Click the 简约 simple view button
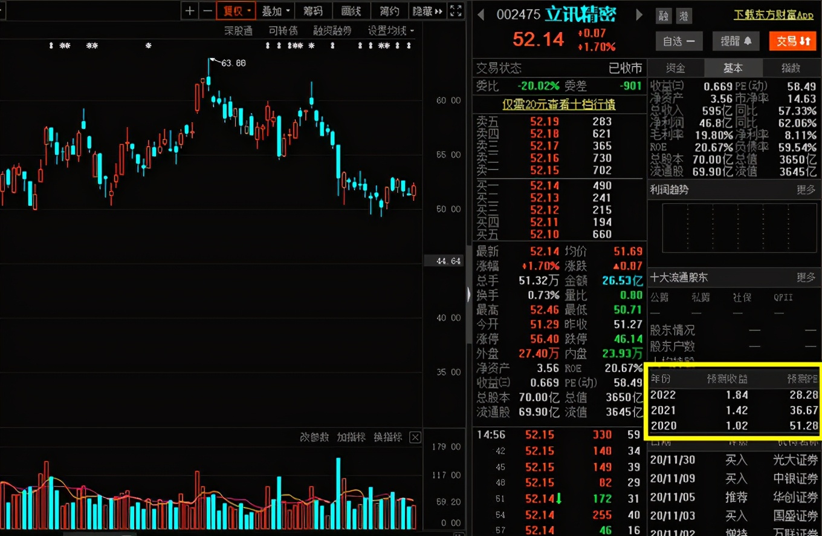 (389, 11)
